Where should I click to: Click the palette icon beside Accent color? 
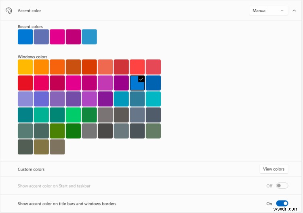pos(9,11)
